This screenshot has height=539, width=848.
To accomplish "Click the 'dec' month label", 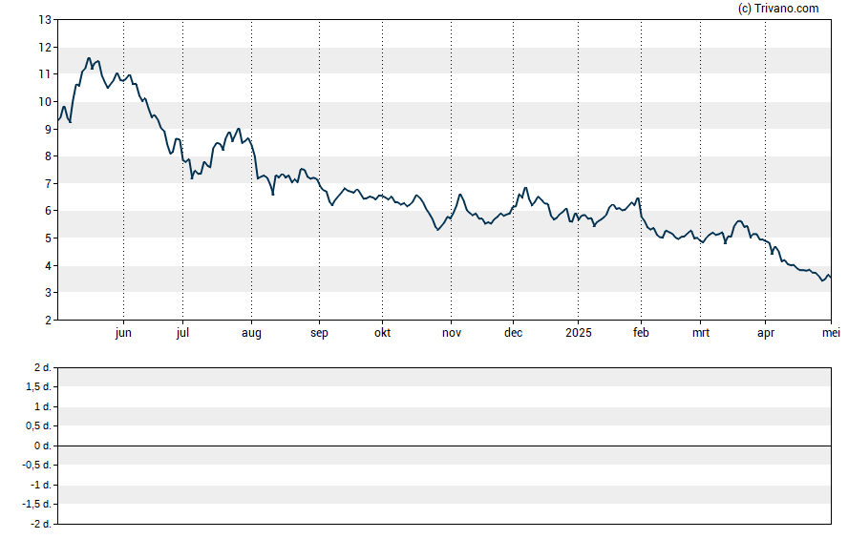I will [x=513, y=332].
